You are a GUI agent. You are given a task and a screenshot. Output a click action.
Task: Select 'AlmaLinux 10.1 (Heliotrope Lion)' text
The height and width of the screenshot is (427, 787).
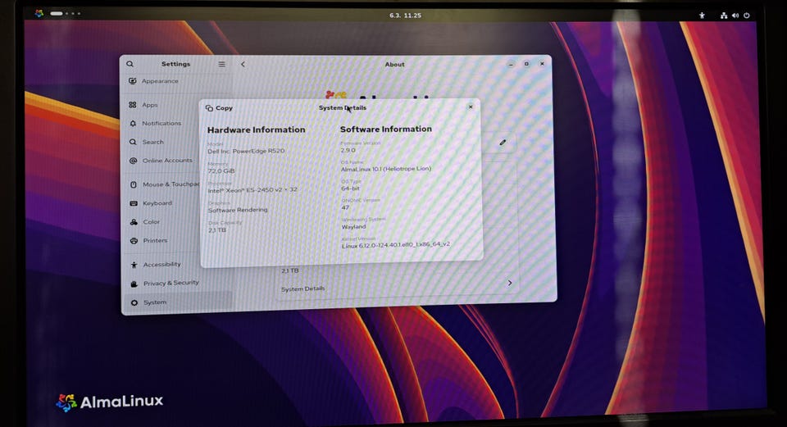(386, 169)
